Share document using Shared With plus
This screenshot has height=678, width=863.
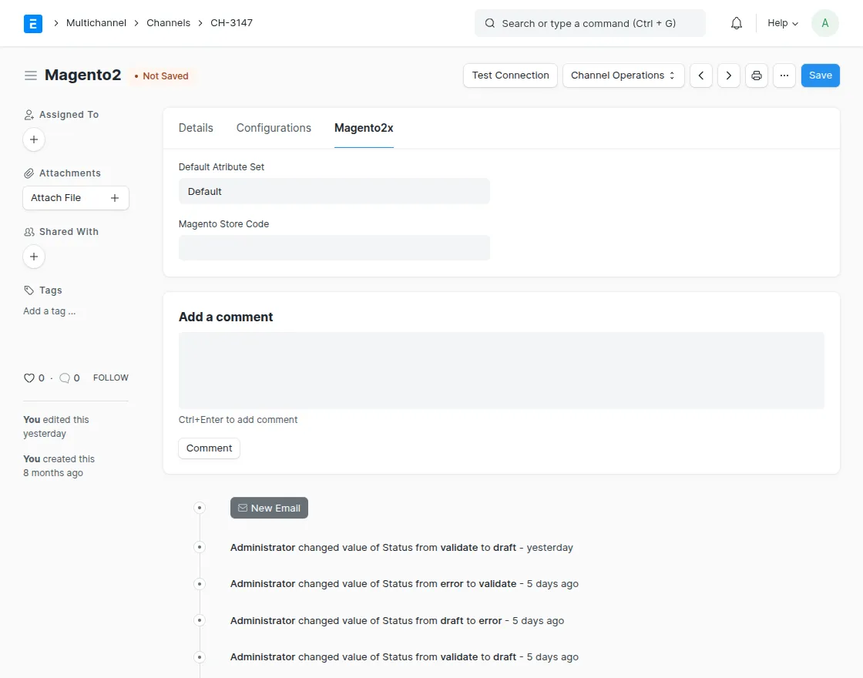pyautogui.click(x=34, y=257)
